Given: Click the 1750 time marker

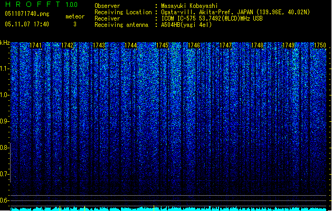Looking at the screenshot, I should coord(320,45).
